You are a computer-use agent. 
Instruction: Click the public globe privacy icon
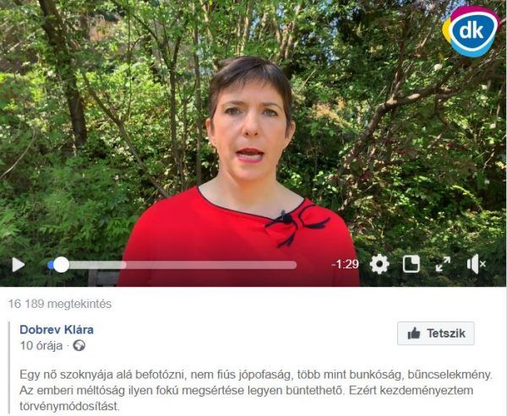[x=79, y=346]
